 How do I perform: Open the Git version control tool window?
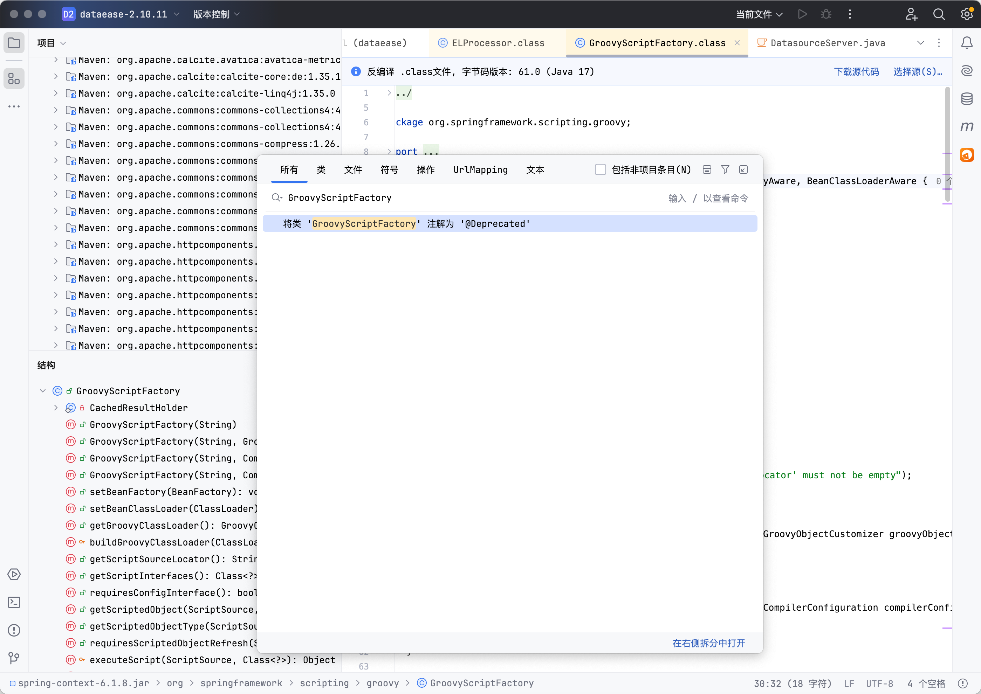click(14, 658)
